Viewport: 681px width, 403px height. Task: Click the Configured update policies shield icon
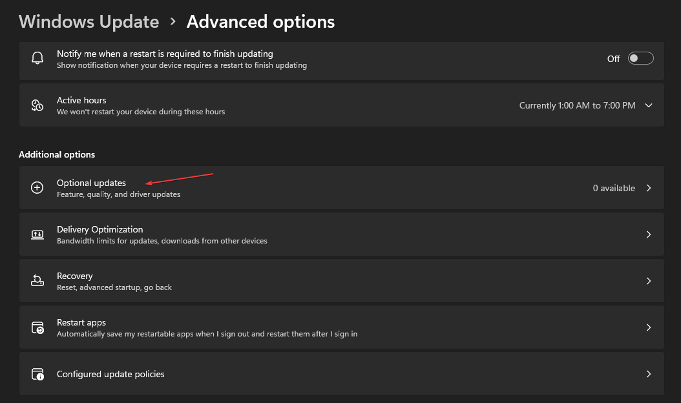37,373
